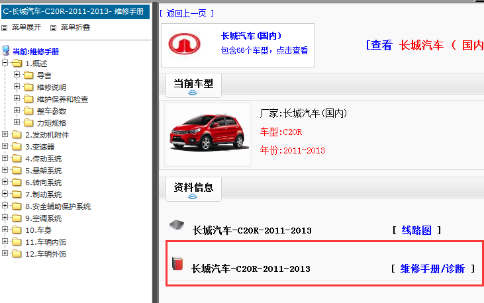
Task: Select the 3.变速器 tree label
Action: tap(40, 147)
